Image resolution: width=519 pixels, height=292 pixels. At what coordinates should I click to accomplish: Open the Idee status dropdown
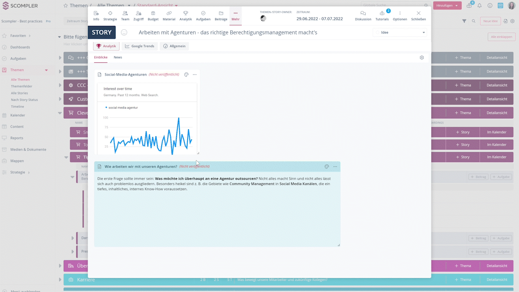tap(400, 32)
